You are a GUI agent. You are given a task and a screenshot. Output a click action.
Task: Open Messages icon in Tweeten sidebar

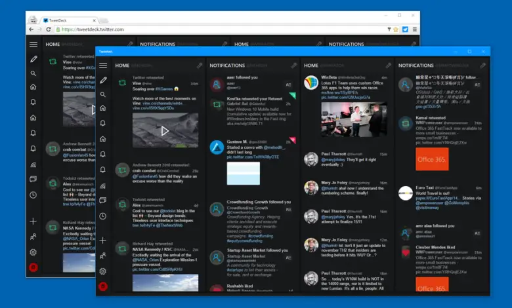point(103,200)
